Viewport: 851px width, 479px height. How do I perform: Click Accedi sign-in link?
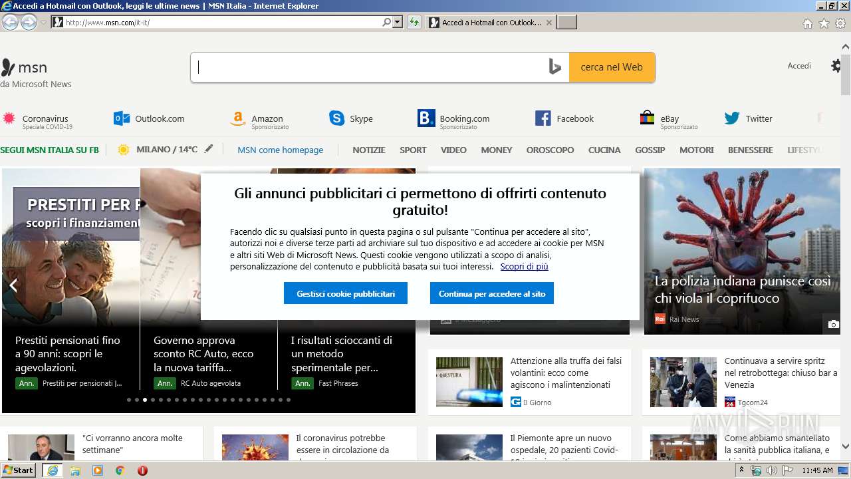799,66
